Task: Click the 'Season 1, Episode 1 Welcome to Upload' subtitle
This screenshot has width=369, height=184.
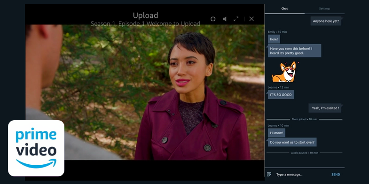Action: point(145,23)
